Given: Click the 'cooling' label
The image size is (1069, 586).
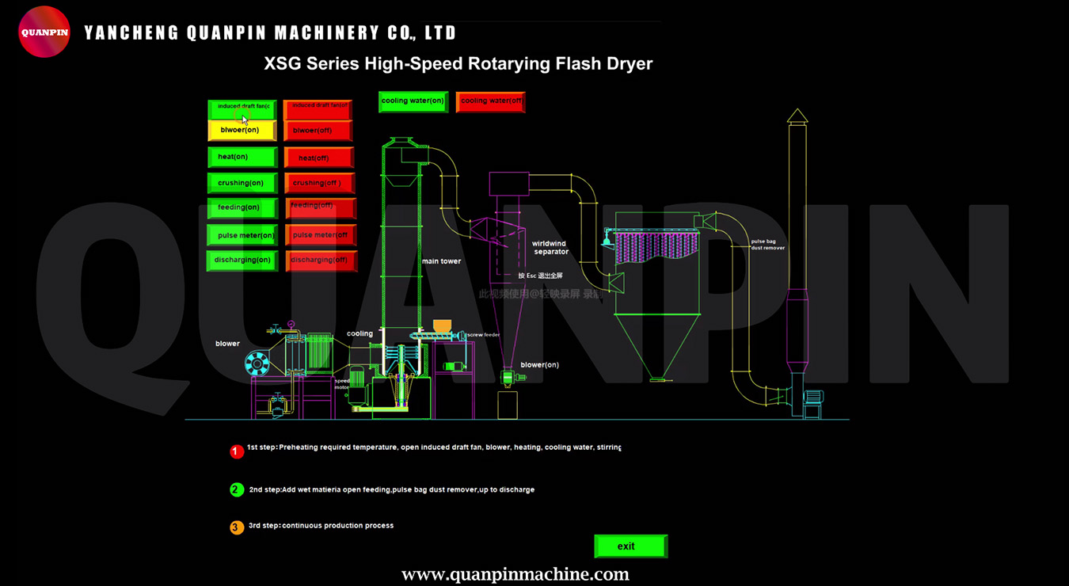Looking at the screenshot, I should point(360,334).
